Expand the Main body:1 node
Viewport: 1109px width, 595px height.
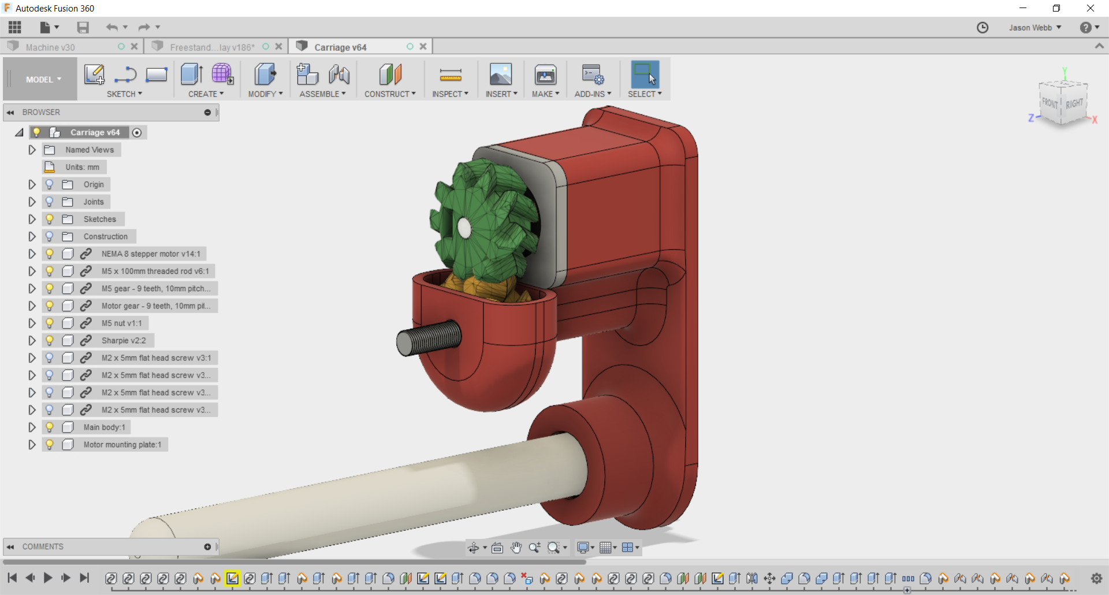32,427
